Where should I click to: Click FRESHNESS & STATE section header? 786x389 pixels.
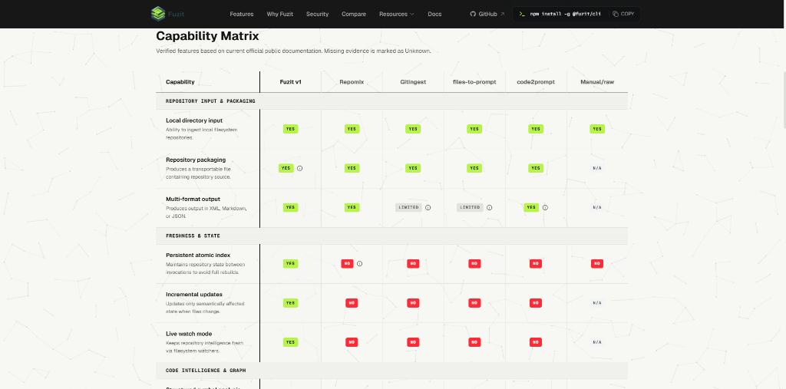click(193, 236)
